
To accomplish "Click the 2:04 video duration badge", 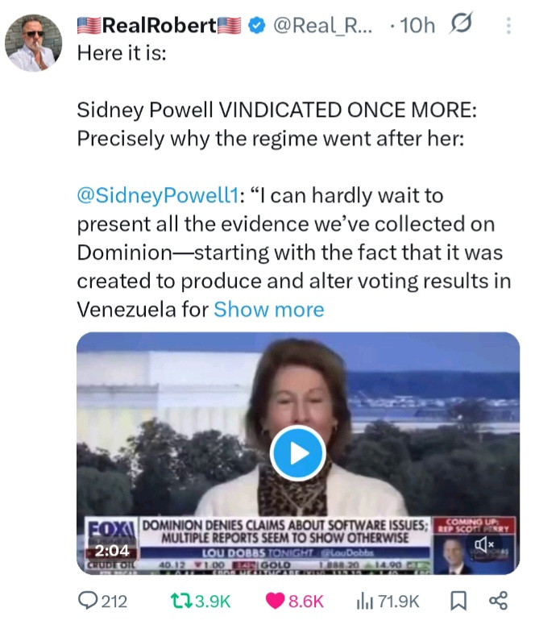I will 112,553.
